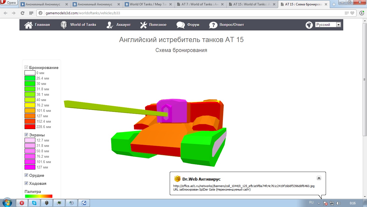
Task: Click the network icon in system tray
Action: coord(332,203)
